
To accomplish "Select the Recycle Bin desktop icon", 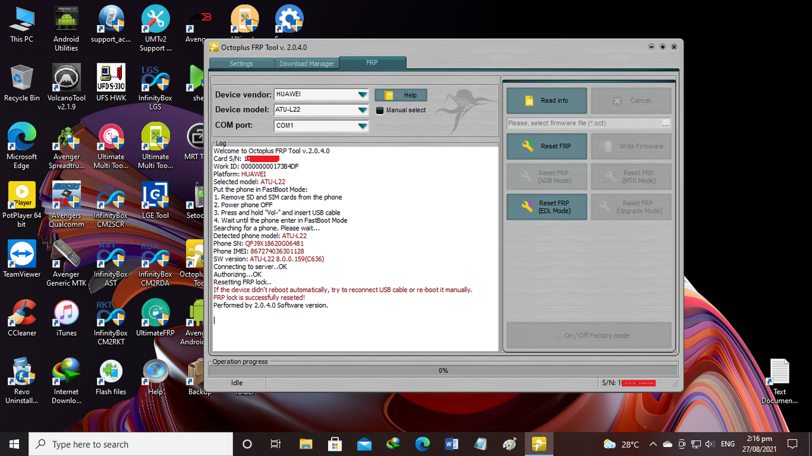I will (x=22, y=84).
